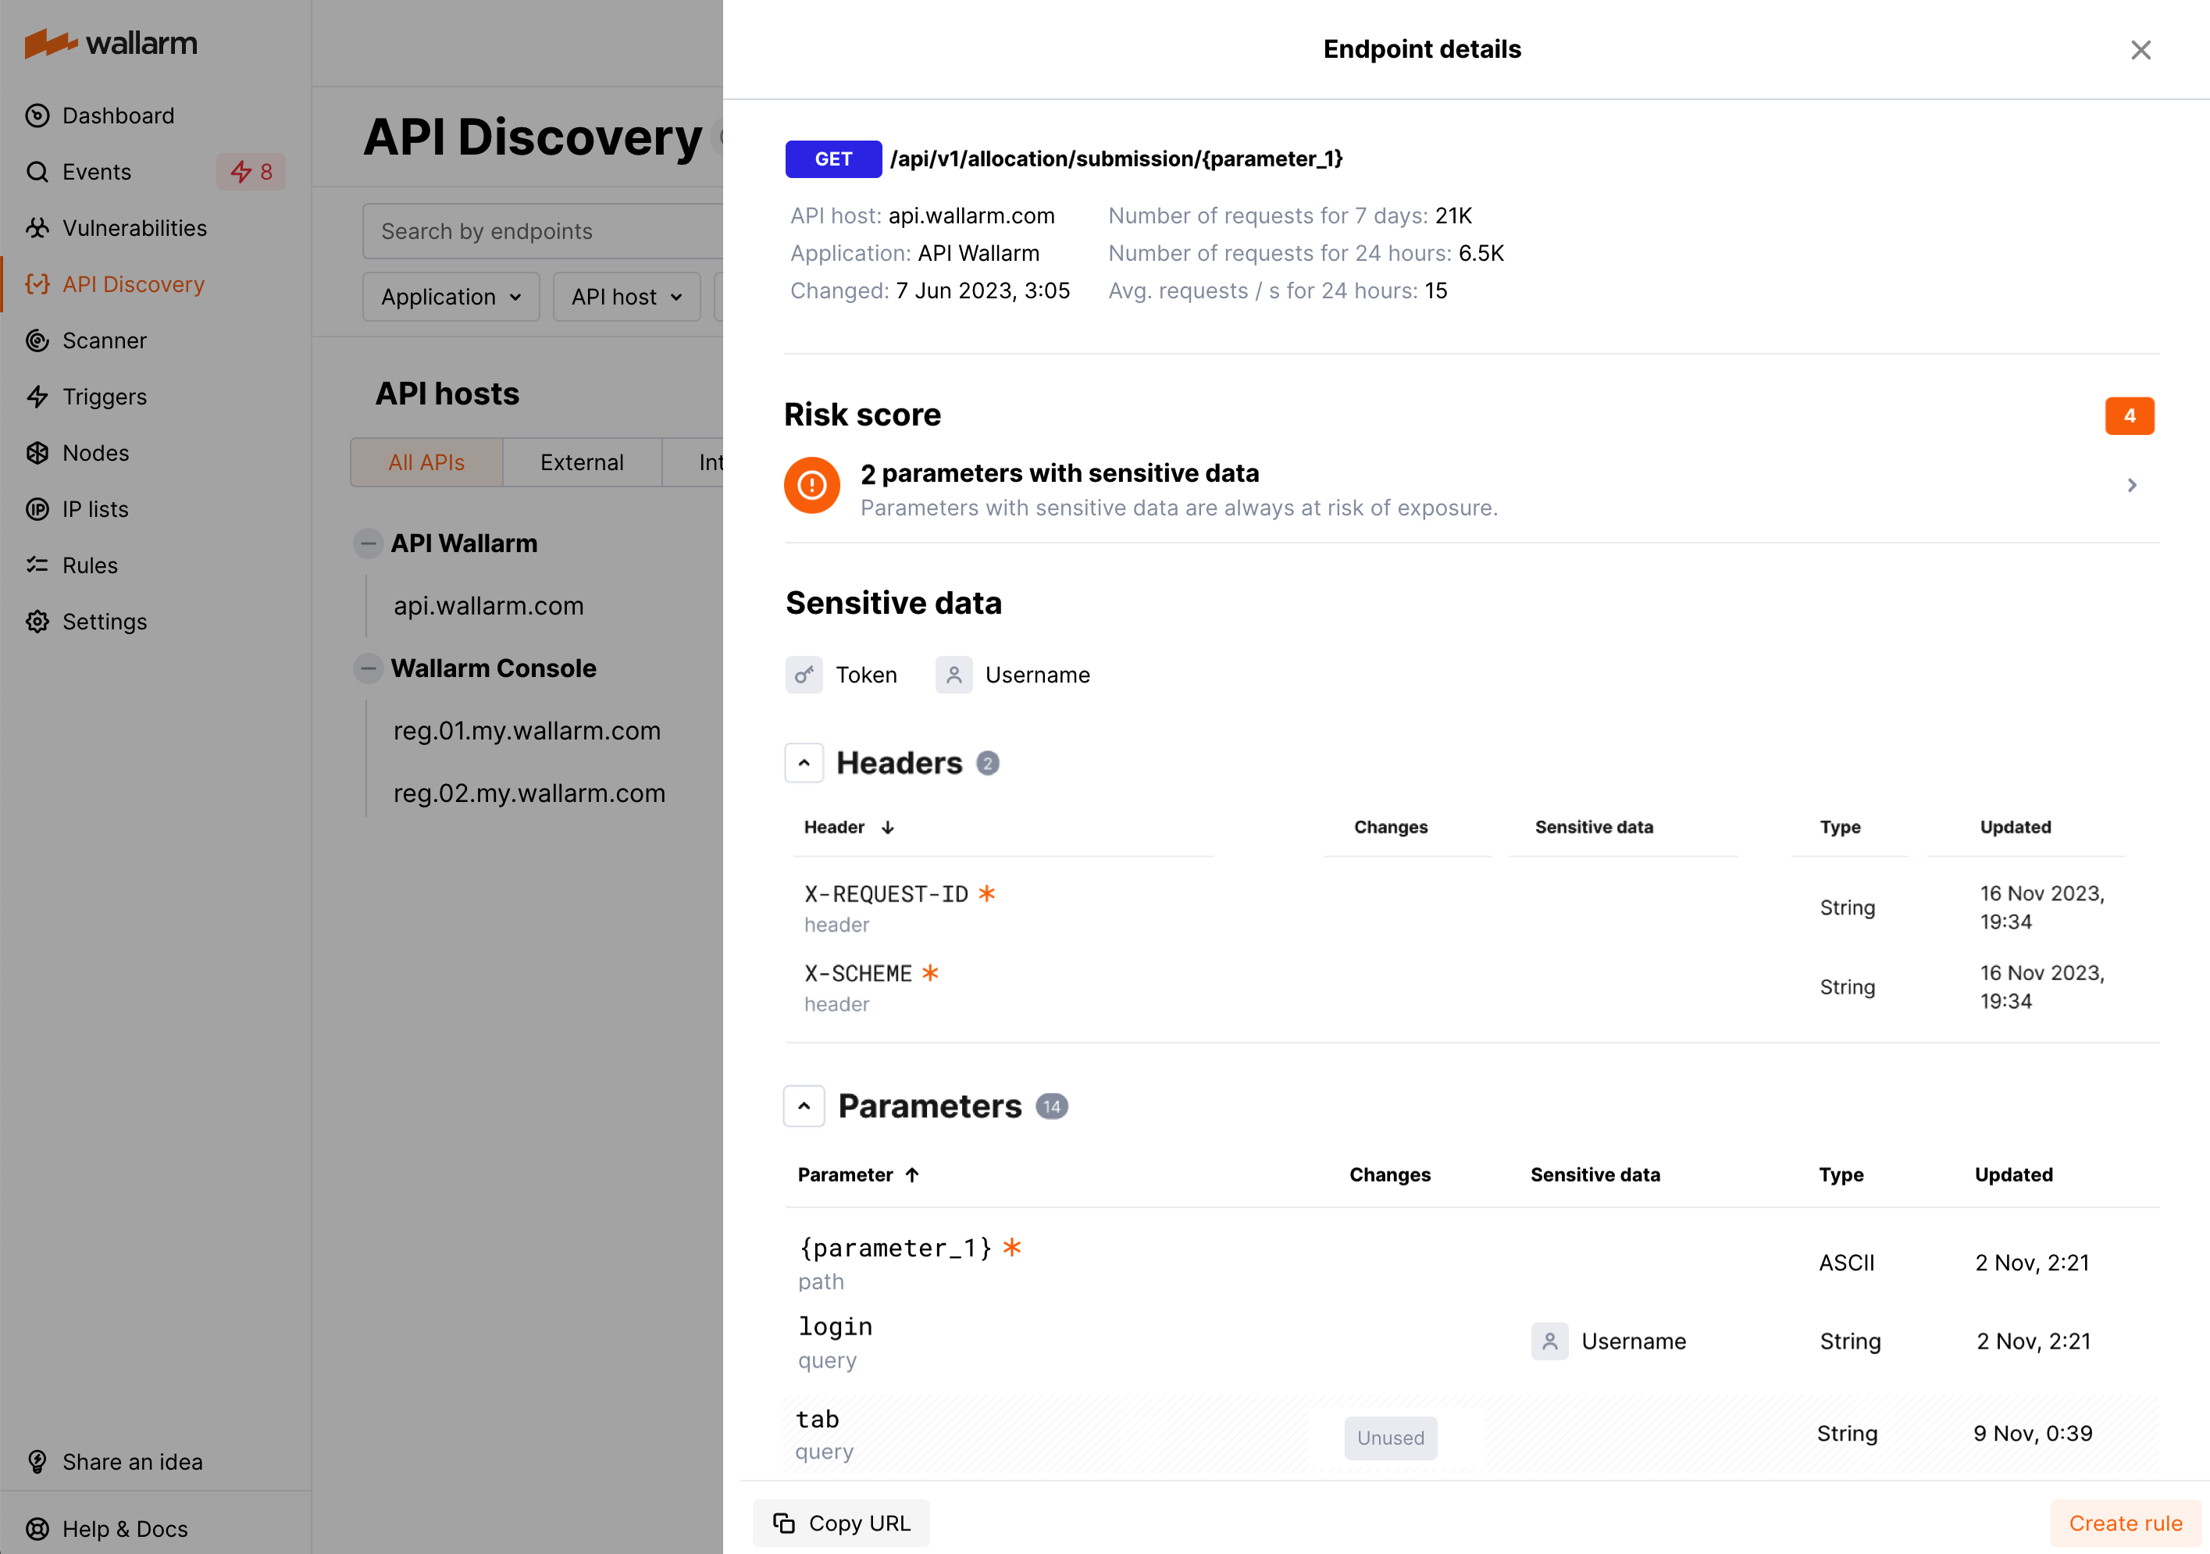
Task: Click the X-SCHEME header name
Action: click(x=857, y=974)
